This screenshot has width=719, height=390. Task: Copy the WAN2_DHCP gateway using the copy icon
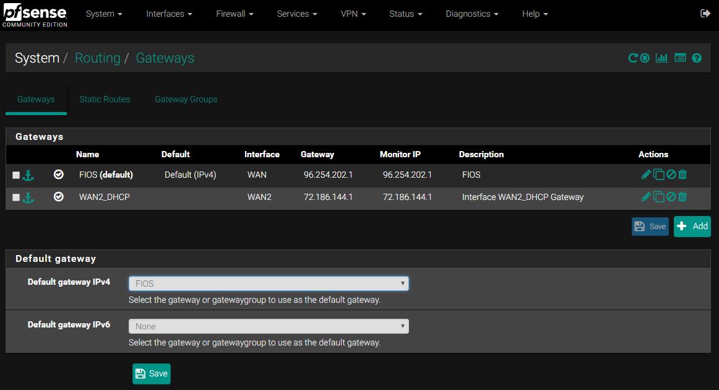[658, 197]
